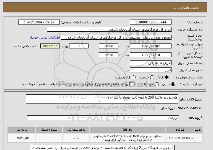This screenshot has height=150, width=213.
Task: Click the remaining days field showing 3
Action: pos(79,46)
